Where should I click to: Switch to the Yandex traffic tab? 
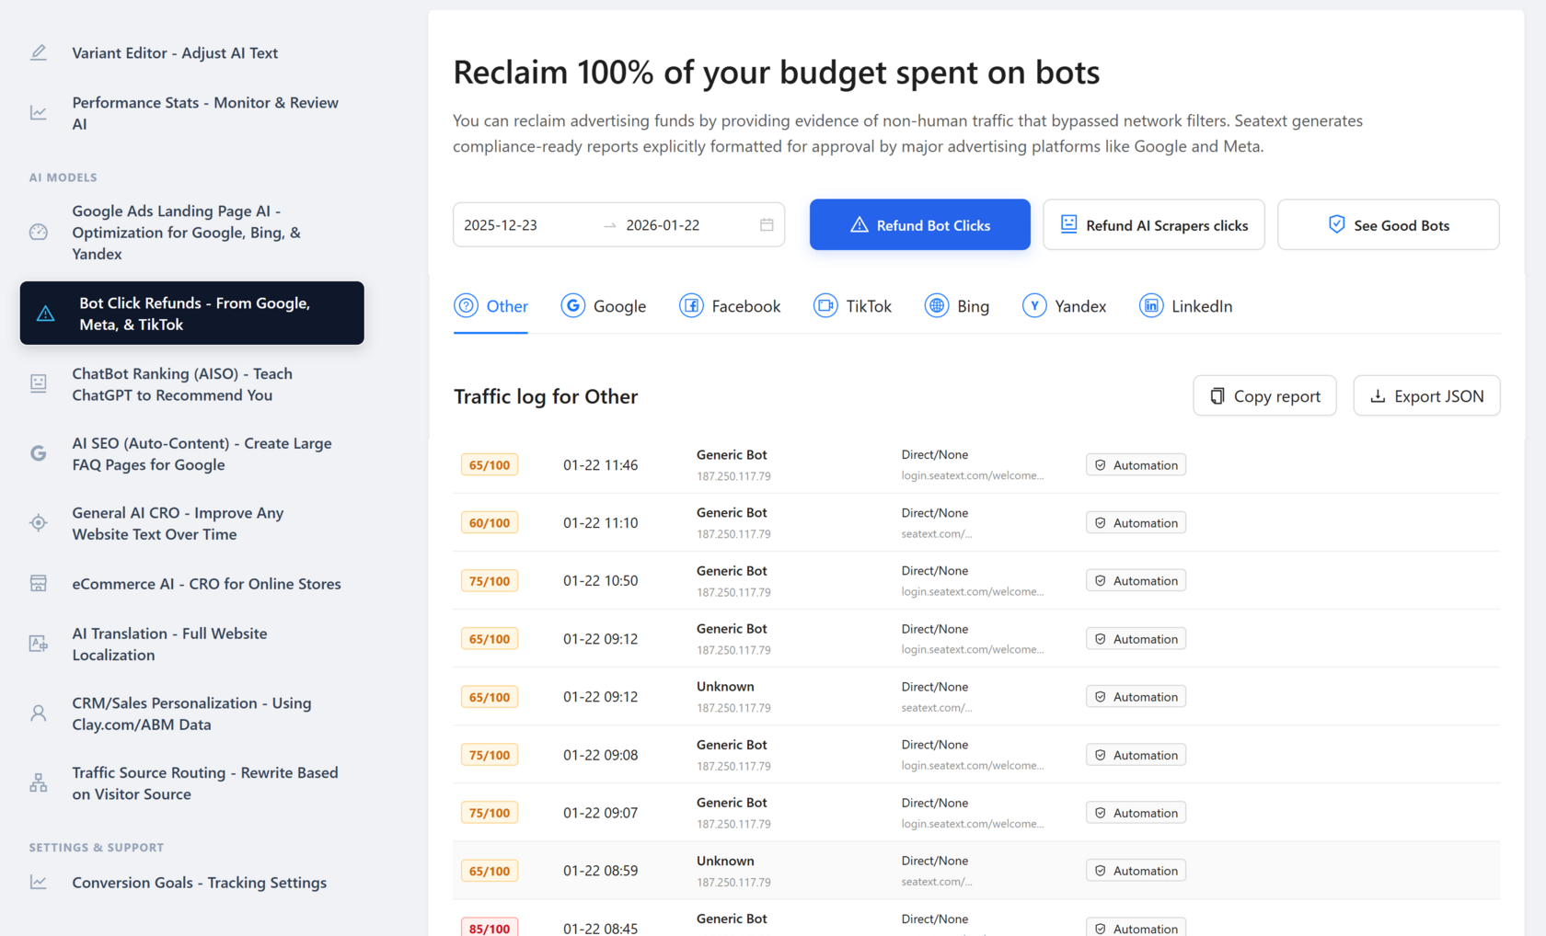tap(1064, 306)
